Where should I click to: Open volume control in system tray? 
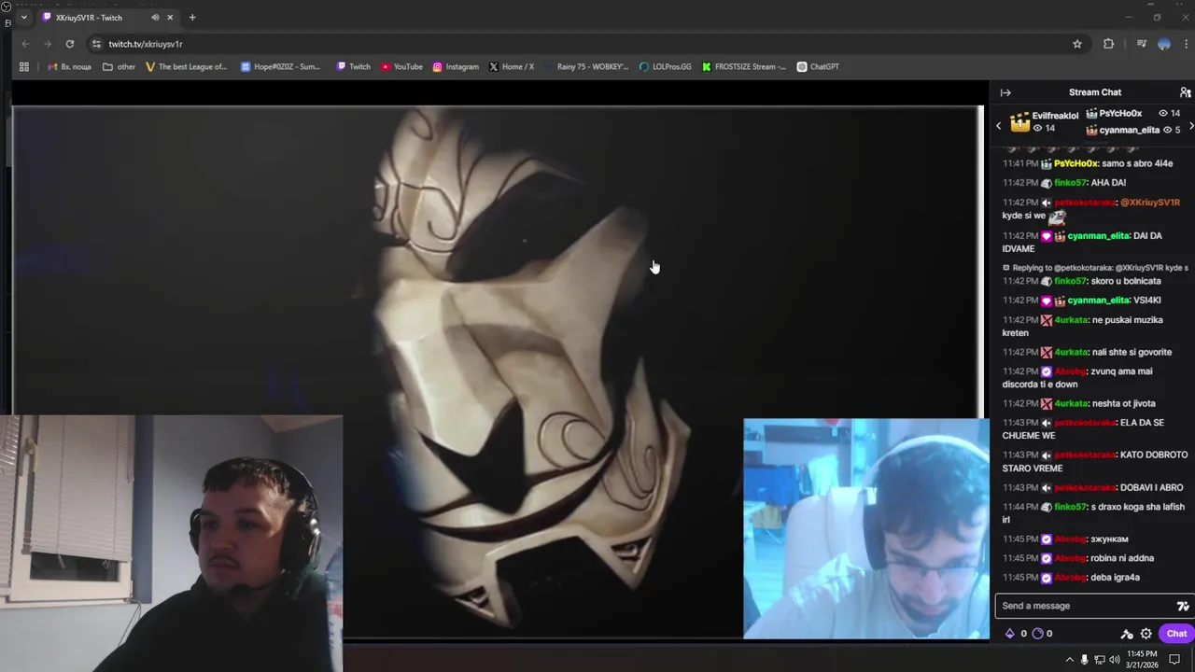click(x=1114, y=659)
